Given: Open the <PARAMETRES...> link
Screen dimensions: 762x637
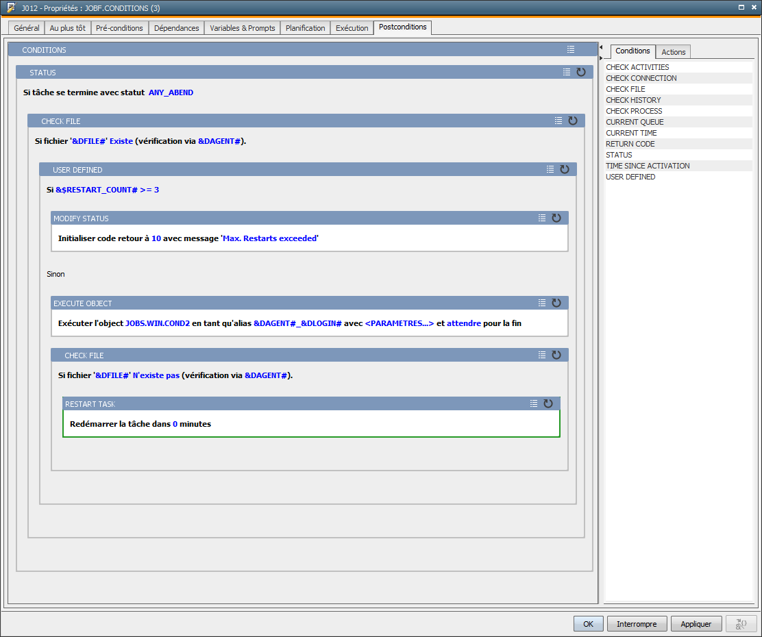Looking at the screenshot, I should 400,323.
